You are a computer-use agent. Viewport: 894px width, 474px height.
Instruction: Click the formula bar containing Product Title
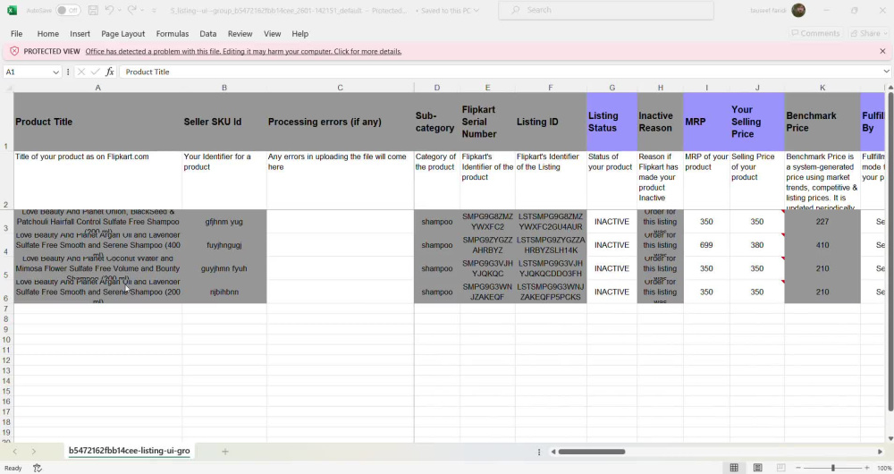502,72
